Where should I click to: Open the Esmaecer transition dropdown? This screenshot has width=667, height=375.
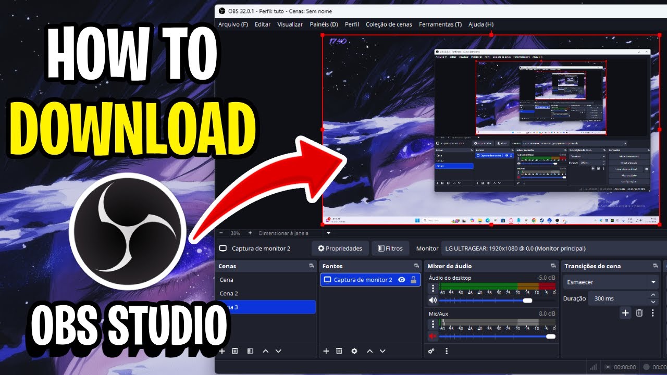pos(611,282)
